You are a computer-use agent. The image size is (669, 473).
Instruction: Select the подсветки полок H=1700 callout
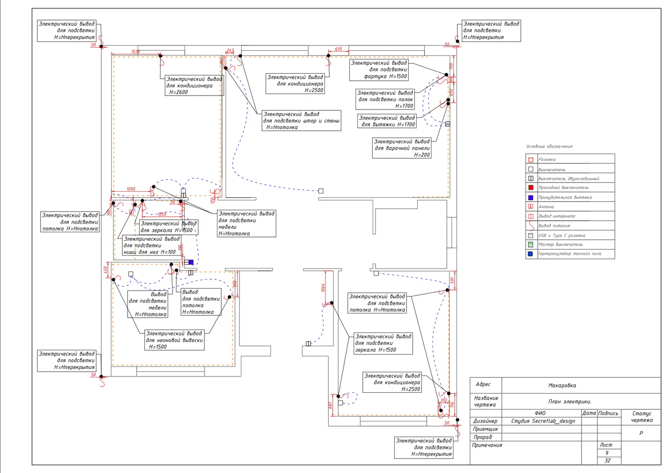click(385, 99)
